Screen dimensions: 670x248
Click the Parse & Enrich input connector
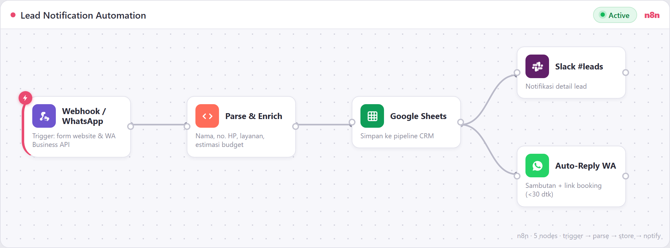point(187,126)
